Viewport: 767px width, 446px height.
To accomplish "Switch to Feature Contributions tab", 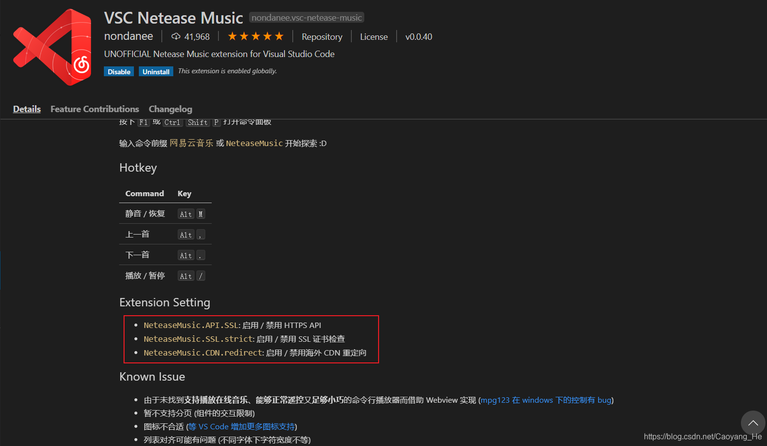I will point(95,109).
